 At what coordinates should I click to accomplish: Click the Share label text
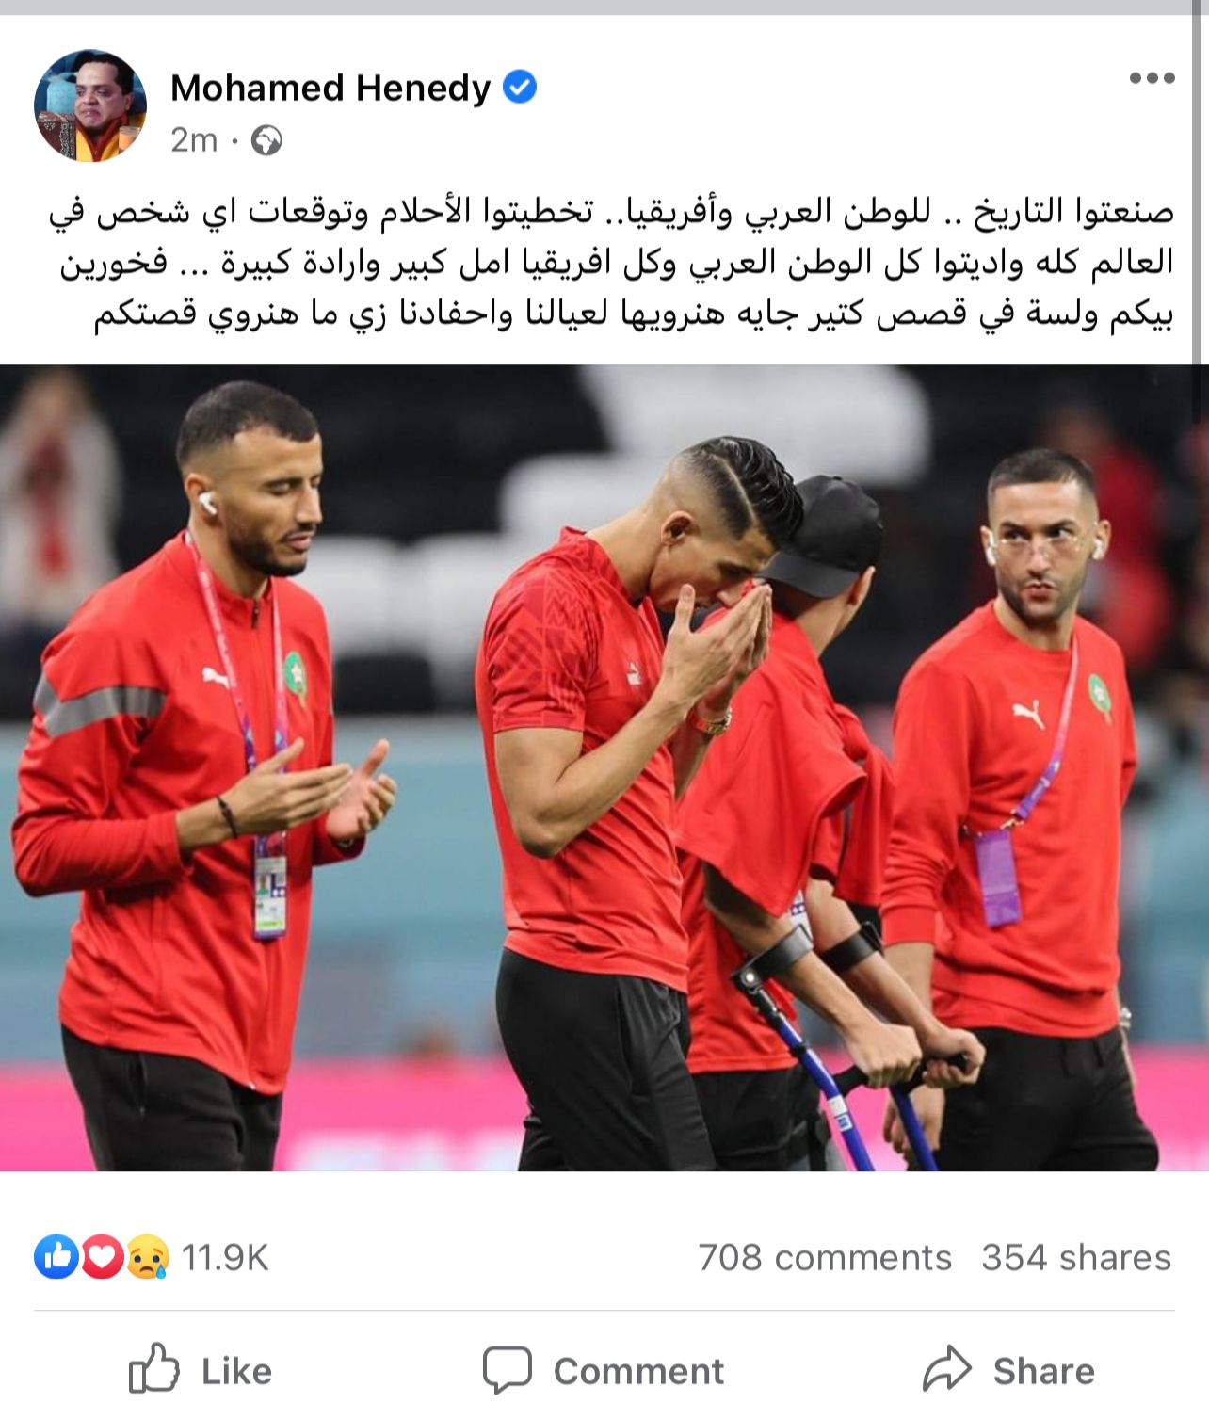tap(1043, 1372)
